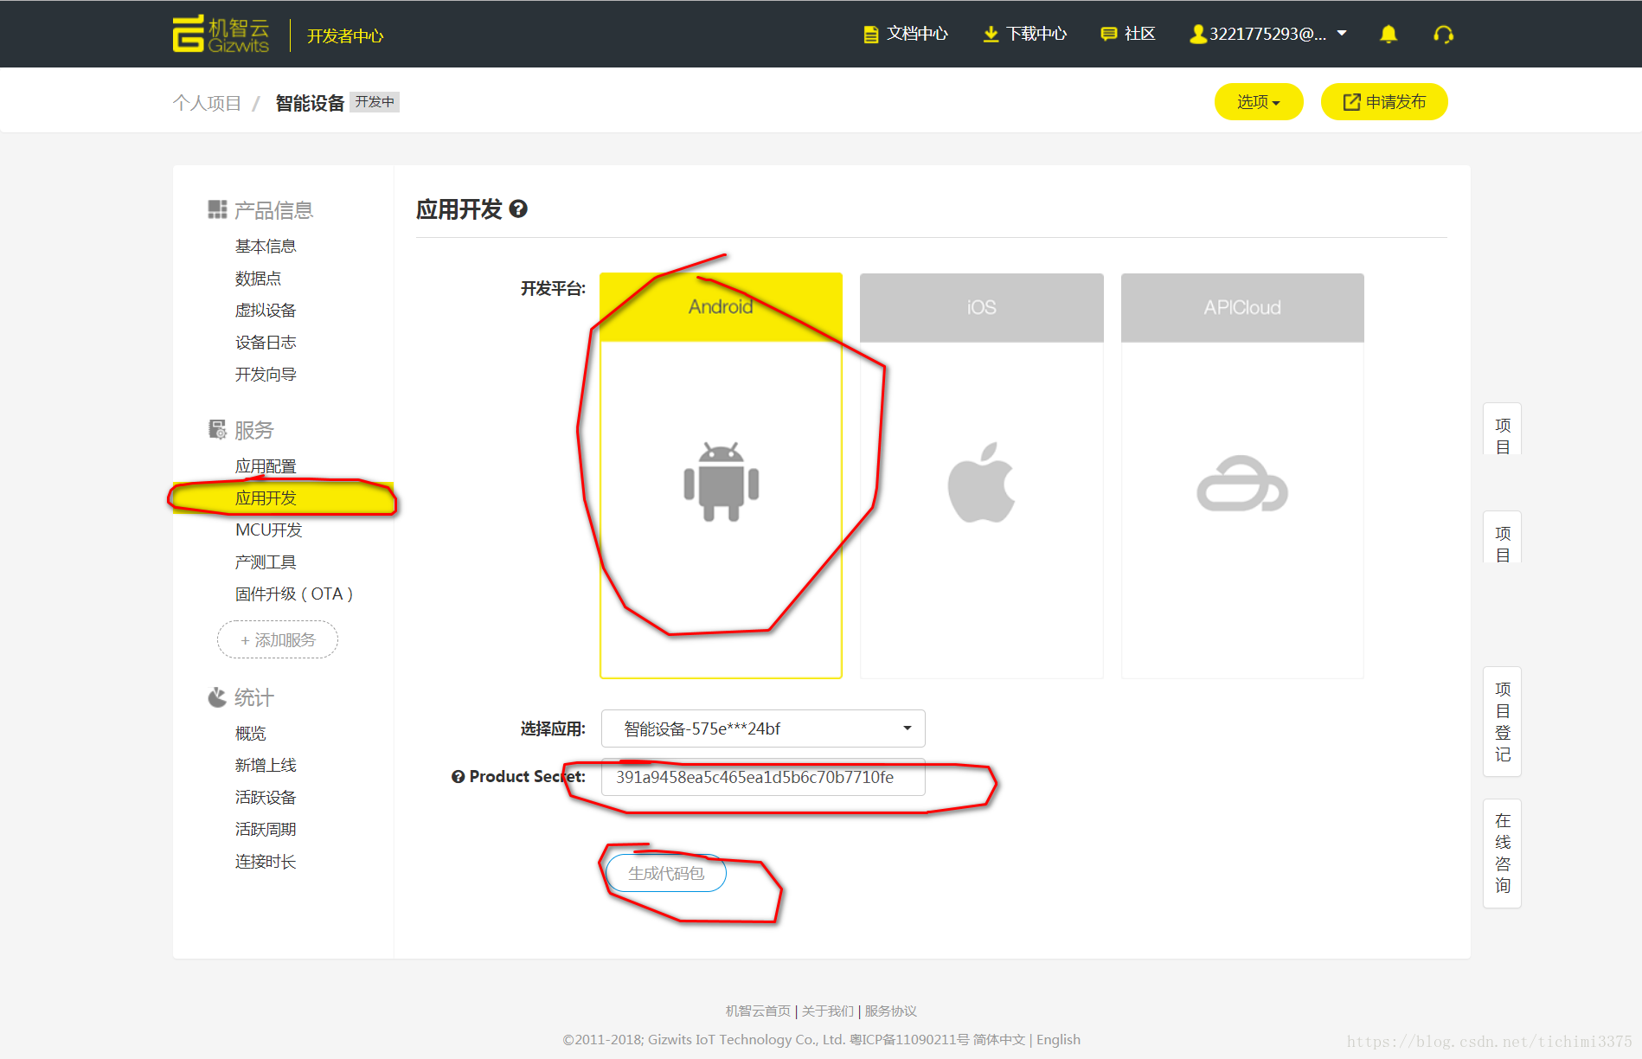
Task: Select the Android platform tab
Action: [721, 307]
